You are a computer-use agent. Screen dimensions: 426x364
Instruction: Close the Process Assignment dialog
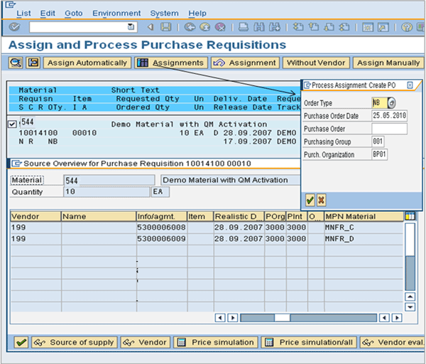[410, 85]
